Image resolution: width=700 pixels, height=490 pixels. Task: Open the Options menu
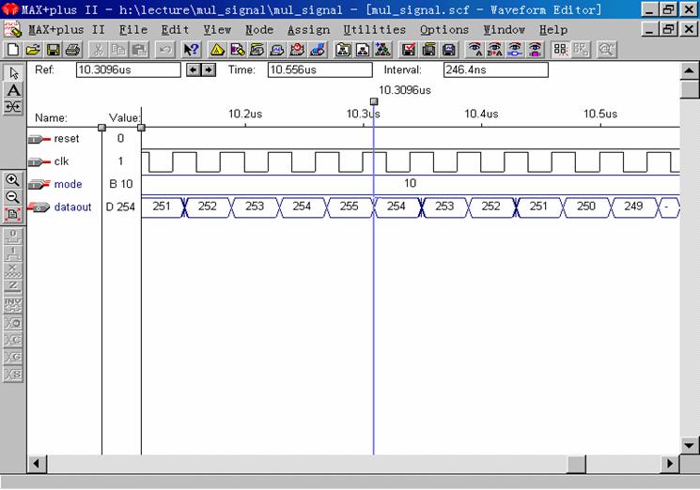444,30
